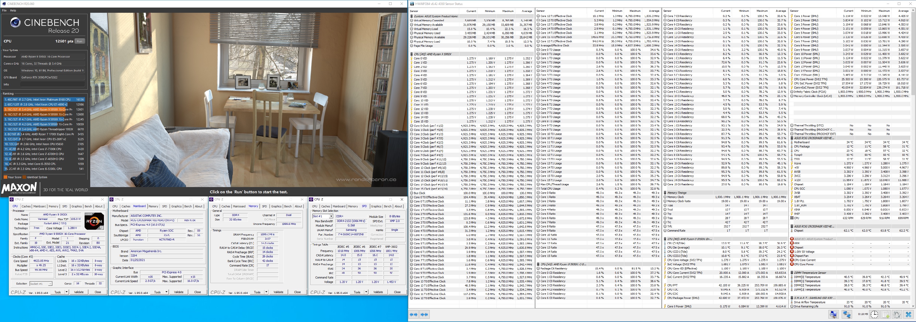916x322 pixels.
Task: Click the monitor magnifier summary icon
Action: [834, 314]
